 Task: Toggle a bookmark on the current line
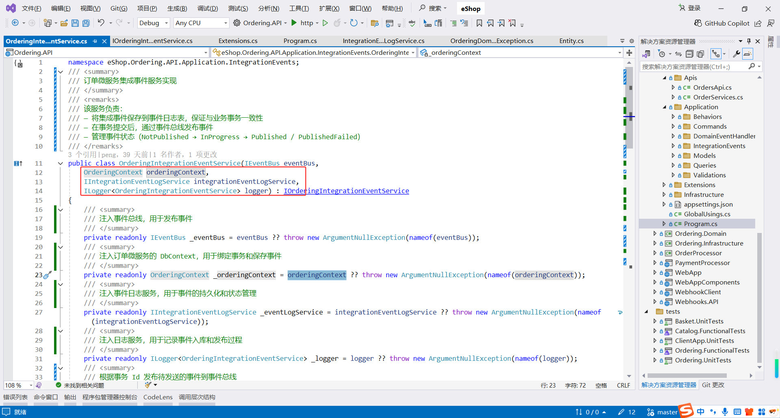click(479, 23)
